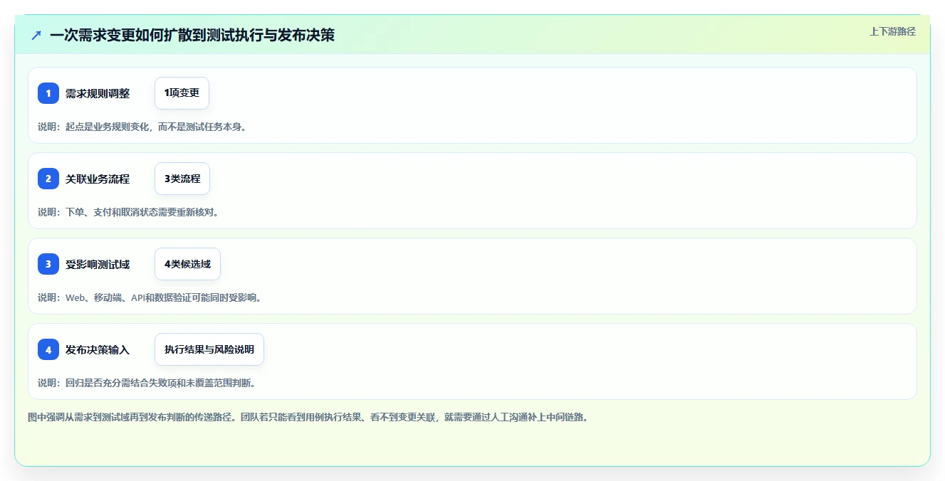Click the title 一次需求变更如何扩散到测试执行与发布决策
Viewport: 945px width, 481px height.
pos(192,35)
